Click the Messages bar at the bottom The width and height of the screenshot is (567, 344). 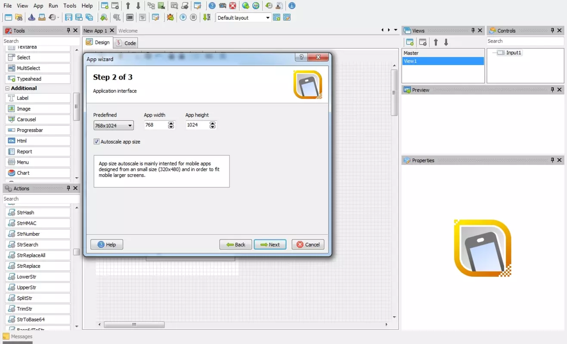pos(18,336)
